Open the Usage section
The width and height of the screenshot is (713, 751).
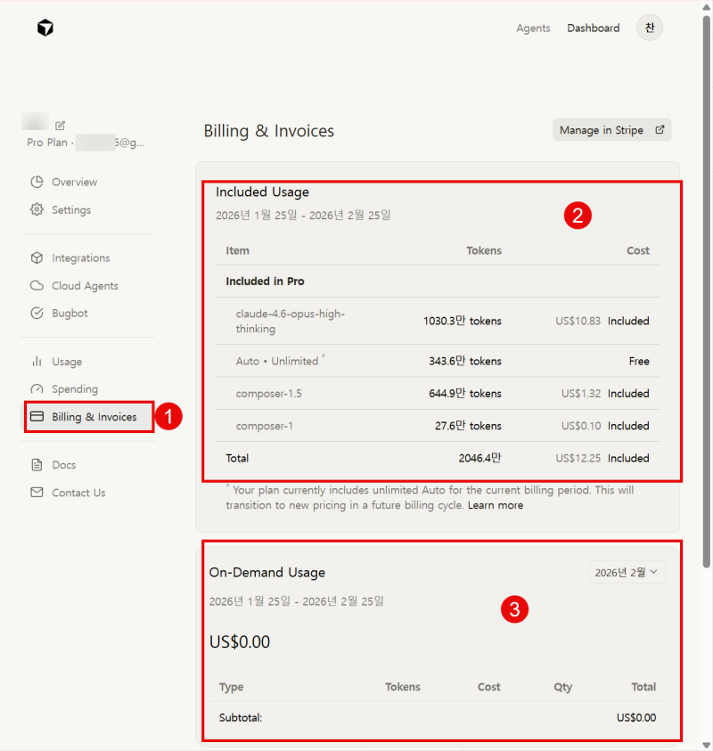[x=67, y=361]
